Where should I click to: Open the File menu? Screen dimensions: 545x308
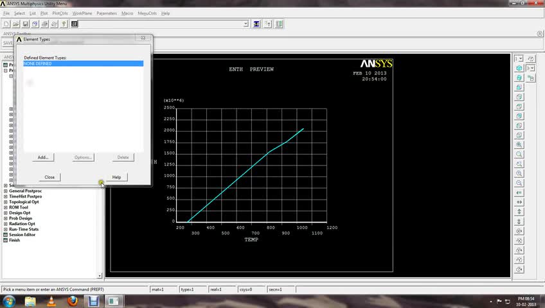coord(6,13)
